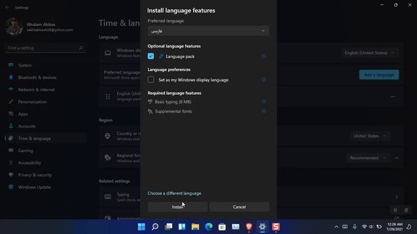Click the microphone tray icon
417x234 pixels.
coord(354,227)
